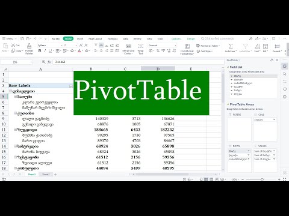Pin the PivotTable side panel
This screenshot has width=289, height=216.
[272, 60]
